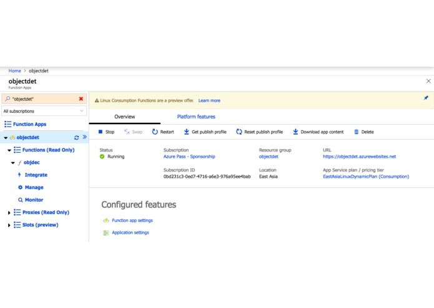Collapse the objdec function node
This screenshot has width=434, height=308.
click(12, 163)
